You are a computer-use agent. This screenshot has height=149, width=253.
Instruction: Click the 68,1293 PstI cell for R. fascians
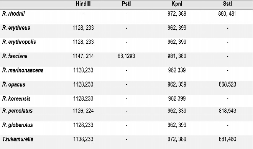[x=126, y=56]
